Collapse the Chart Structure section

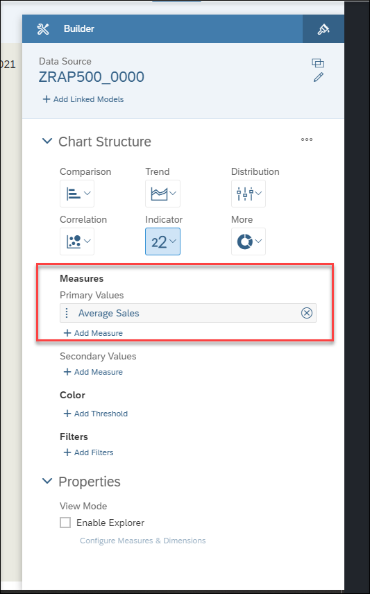(x=47, y=142)
